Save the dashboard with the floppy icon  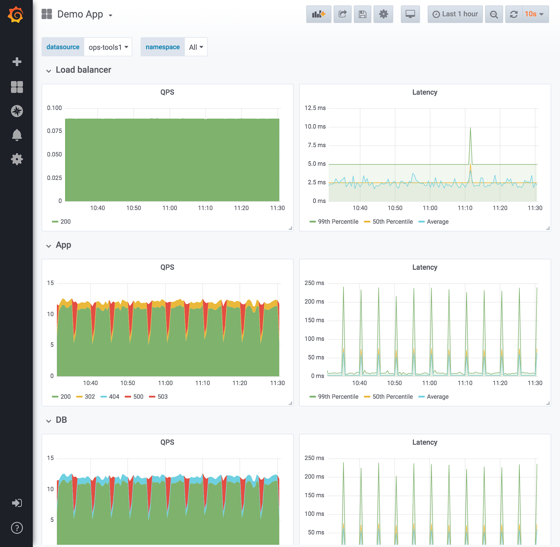362,14
